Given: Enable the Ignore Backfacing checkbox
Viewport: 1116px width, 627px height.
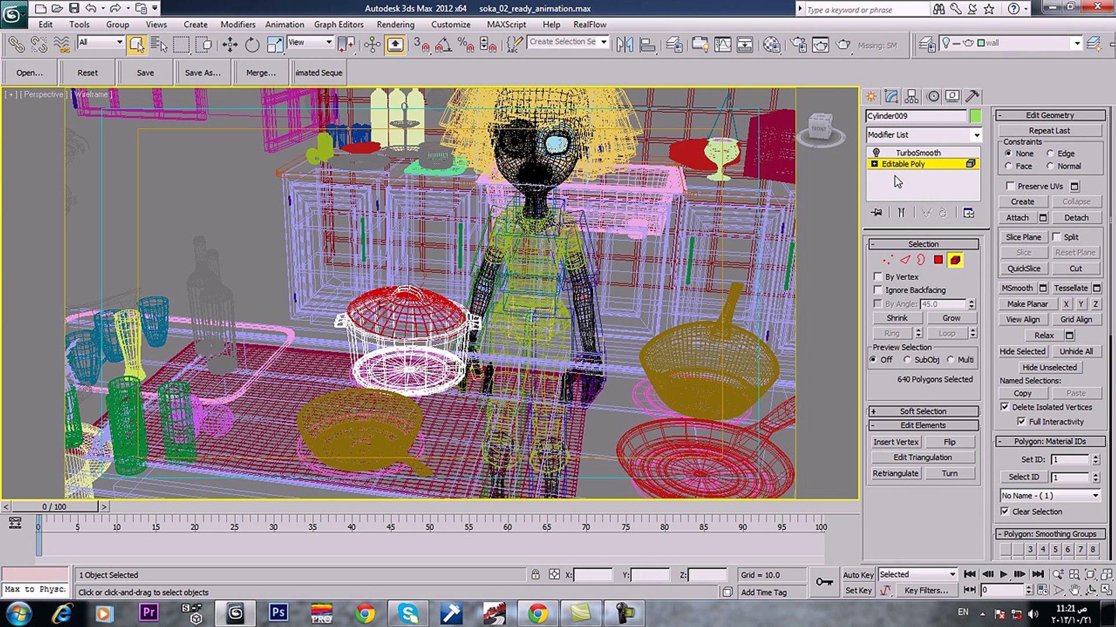Looking at the screenshot, I should [x=878, y=290].
